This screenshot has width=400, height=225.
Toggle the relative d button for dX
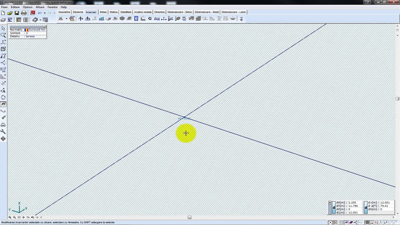(334, 207)
